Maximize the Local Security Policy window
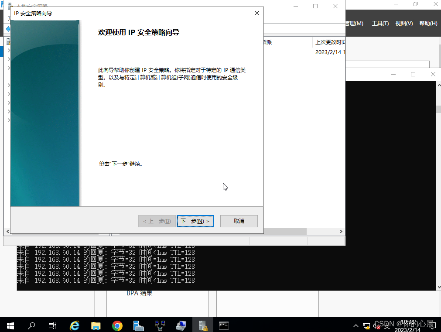This screenshot has height=332, width=441. pyautogui.click(x=315, y=6)
